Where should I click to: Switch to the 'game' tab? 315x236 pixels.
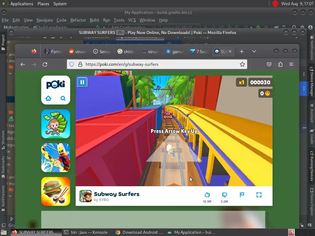tap(174, 52)
